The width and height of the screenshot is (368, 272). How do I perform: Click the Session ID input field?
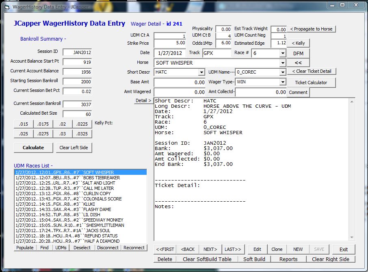[x=77, y=52]
